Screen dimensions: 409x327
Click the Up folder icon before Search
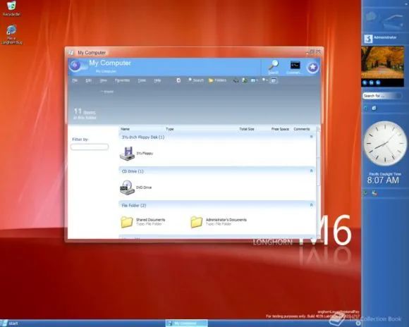(x=178, y=80)
